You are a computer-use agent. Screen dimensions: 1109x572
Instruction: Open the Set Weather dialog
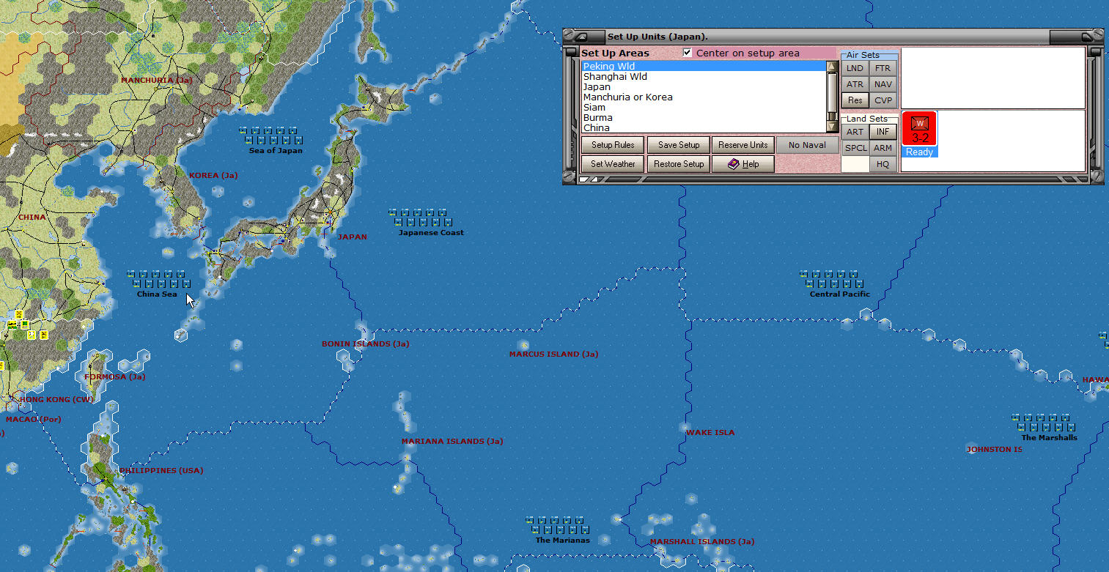(613, 164)
